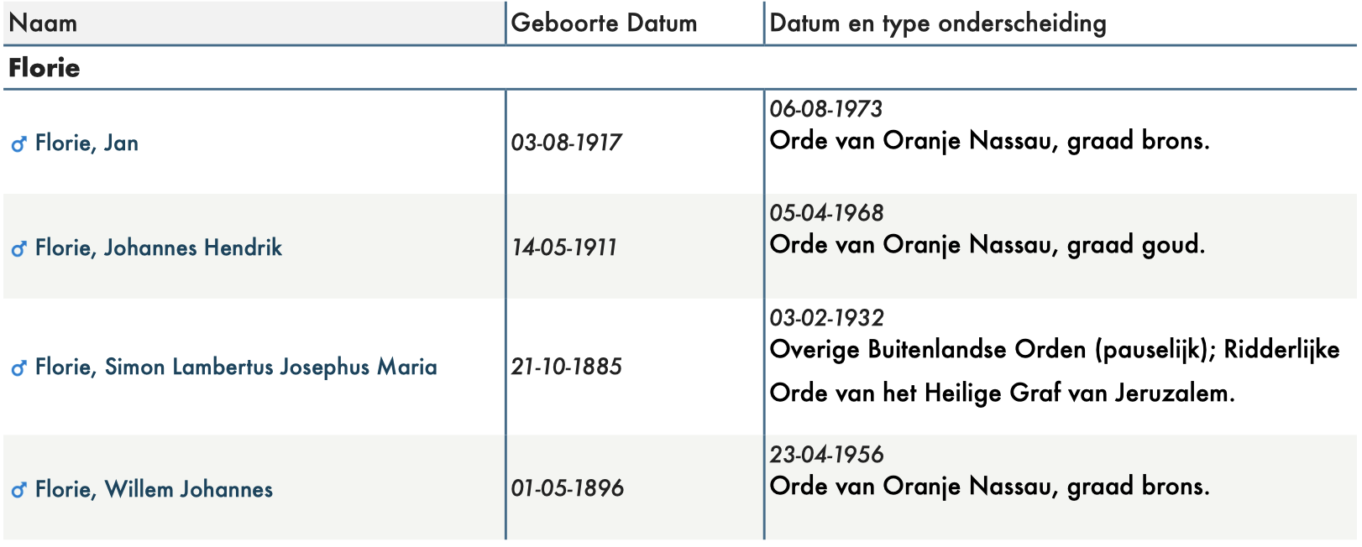
Task: Click birth date 01-05-1896
Action: [x=567, y=488]
